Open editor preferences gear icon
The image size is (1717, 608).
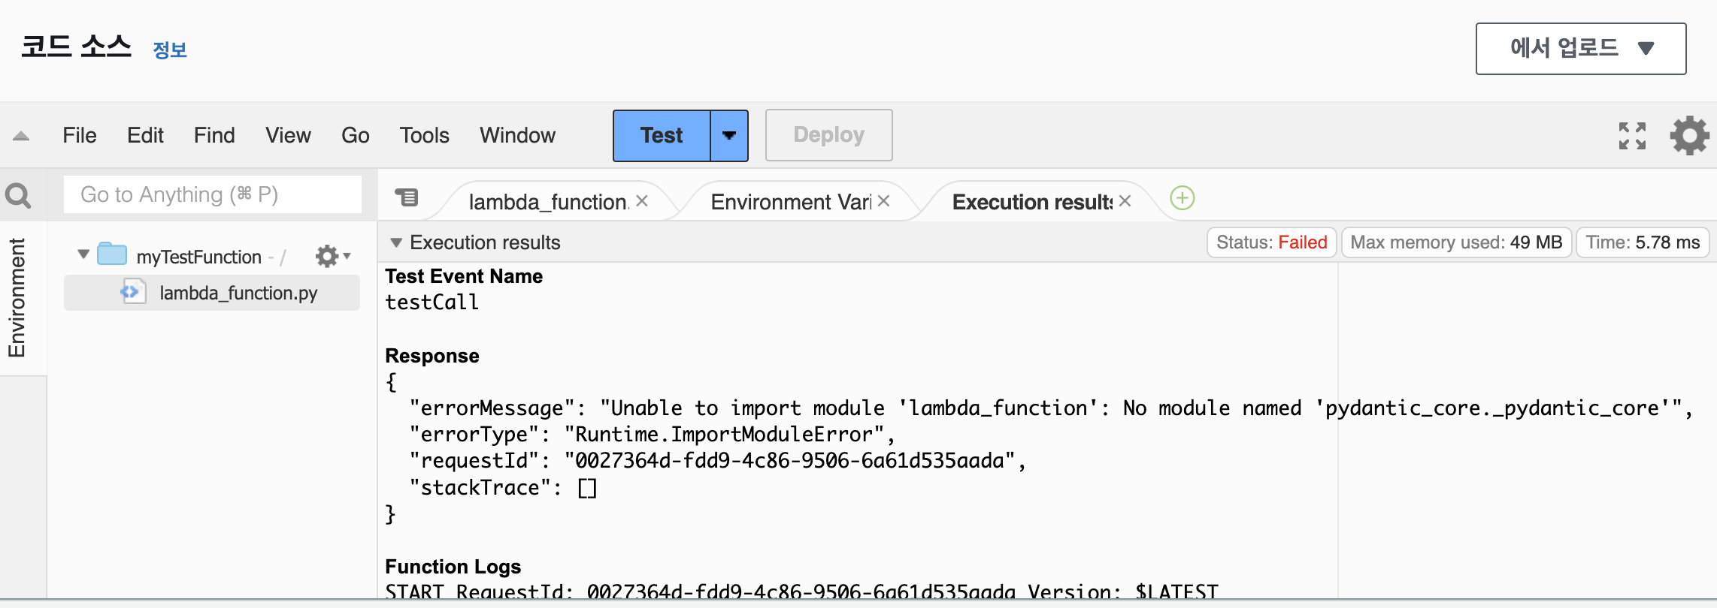[x=1689, y=136]
